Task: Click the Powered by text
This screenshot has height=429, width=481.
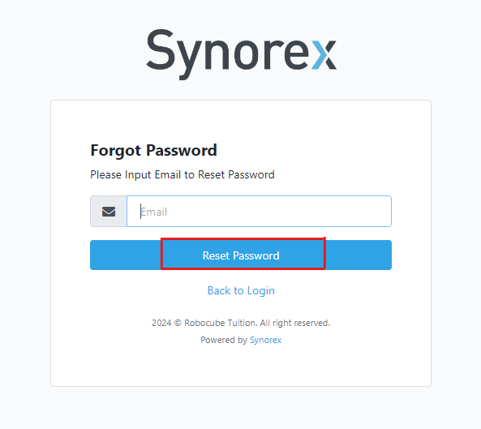Action: point(224,340)
